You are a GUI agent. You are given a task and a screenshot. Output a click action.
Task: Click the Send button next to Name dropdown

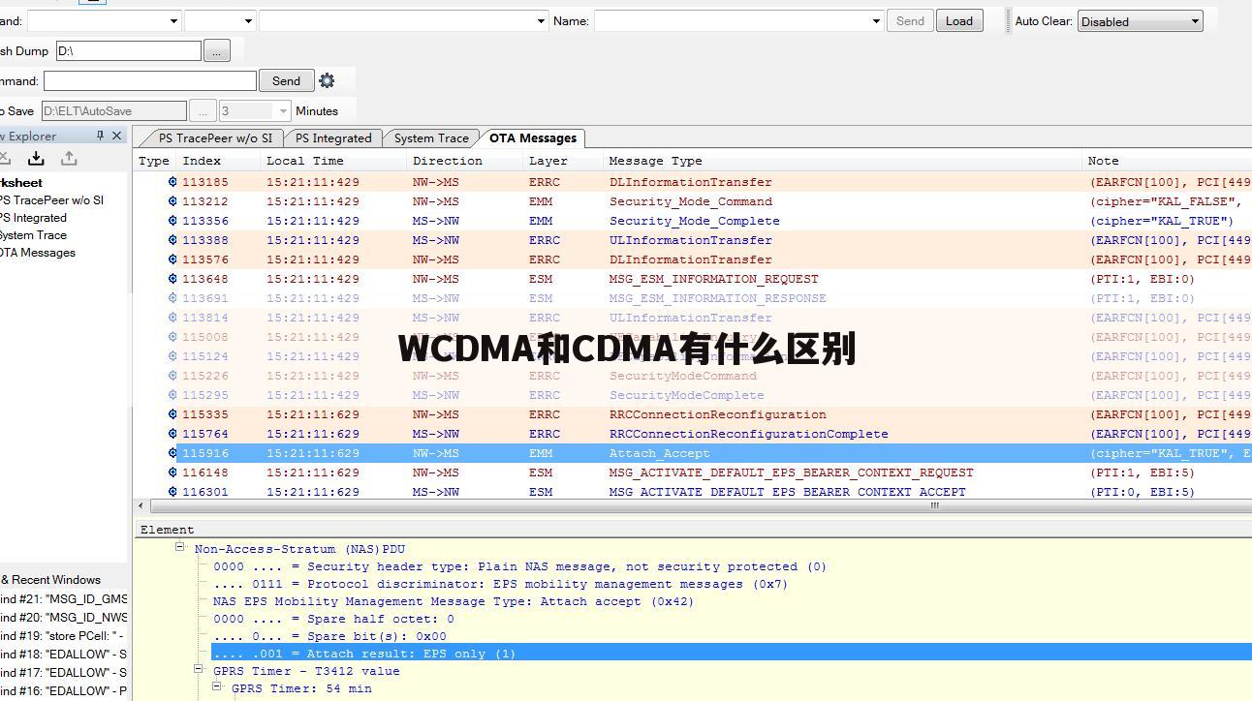tap(910, 20)
